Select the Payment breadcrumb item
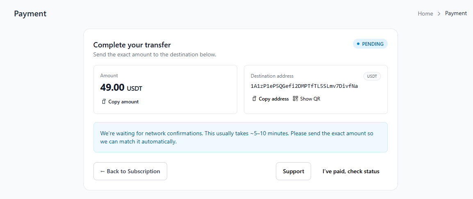The image size is (473, 199). coord(456,13)
